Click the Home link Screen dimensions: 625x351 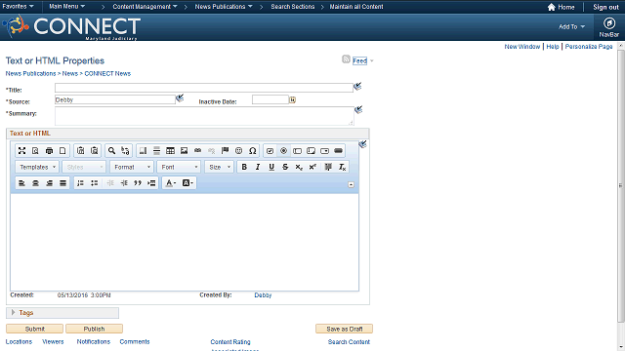coord(561,7)
